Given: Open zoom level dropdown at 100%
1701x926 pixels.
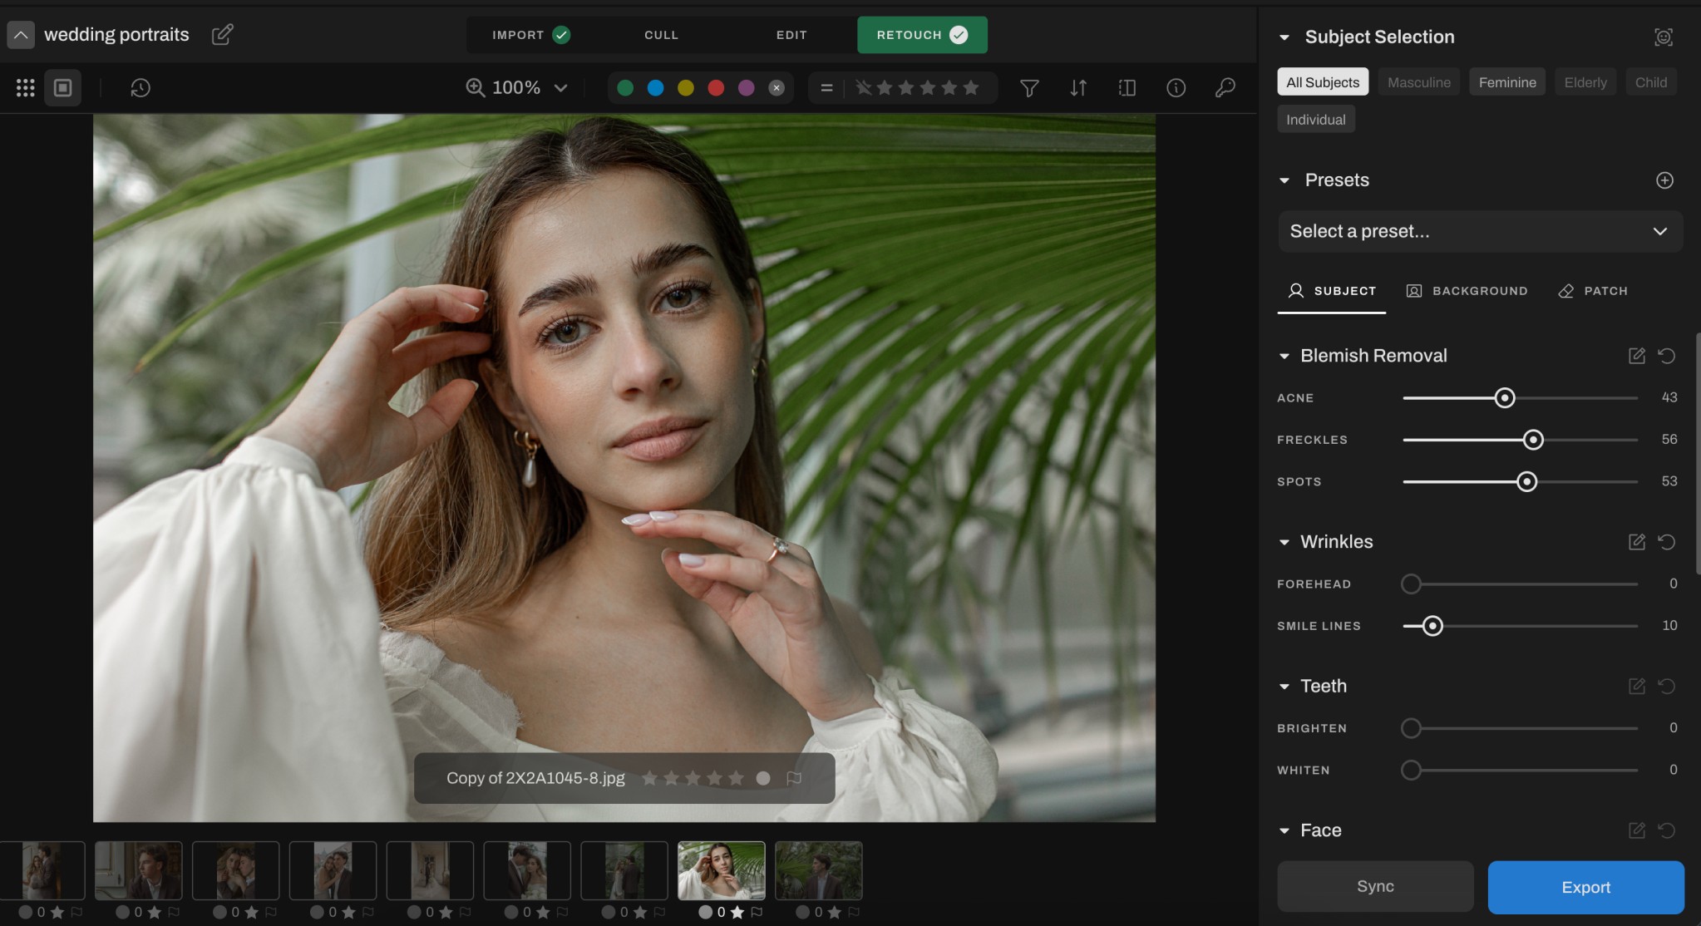Looking at the screenshot, I should pos(560,88).
